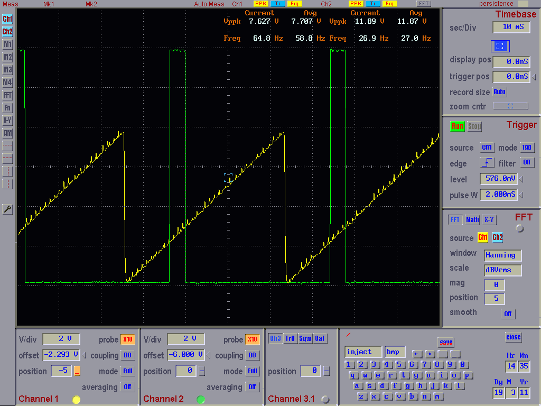
Task: Click the DM button in left sidebar
Action: (7, 133)
